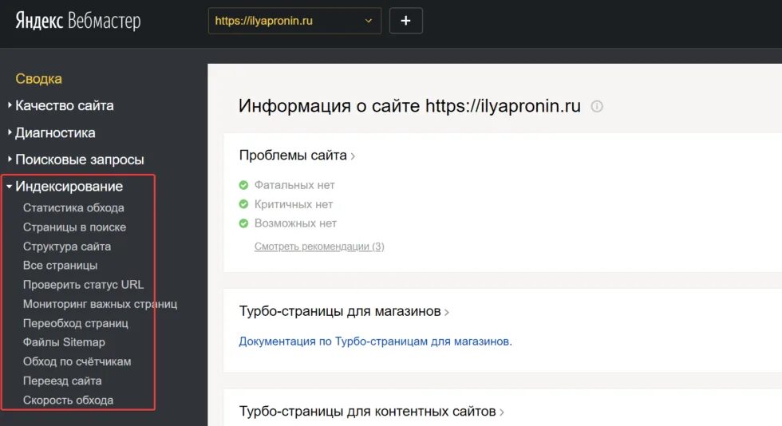Open Турбо-страницы для магазинов section
The image size is (782, 426).
click(344, 311)
